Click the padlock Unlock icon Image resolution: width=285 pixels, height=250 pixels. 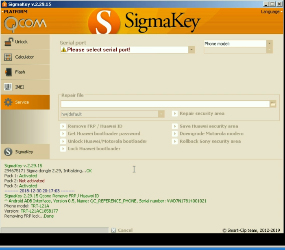click(9, 42)
